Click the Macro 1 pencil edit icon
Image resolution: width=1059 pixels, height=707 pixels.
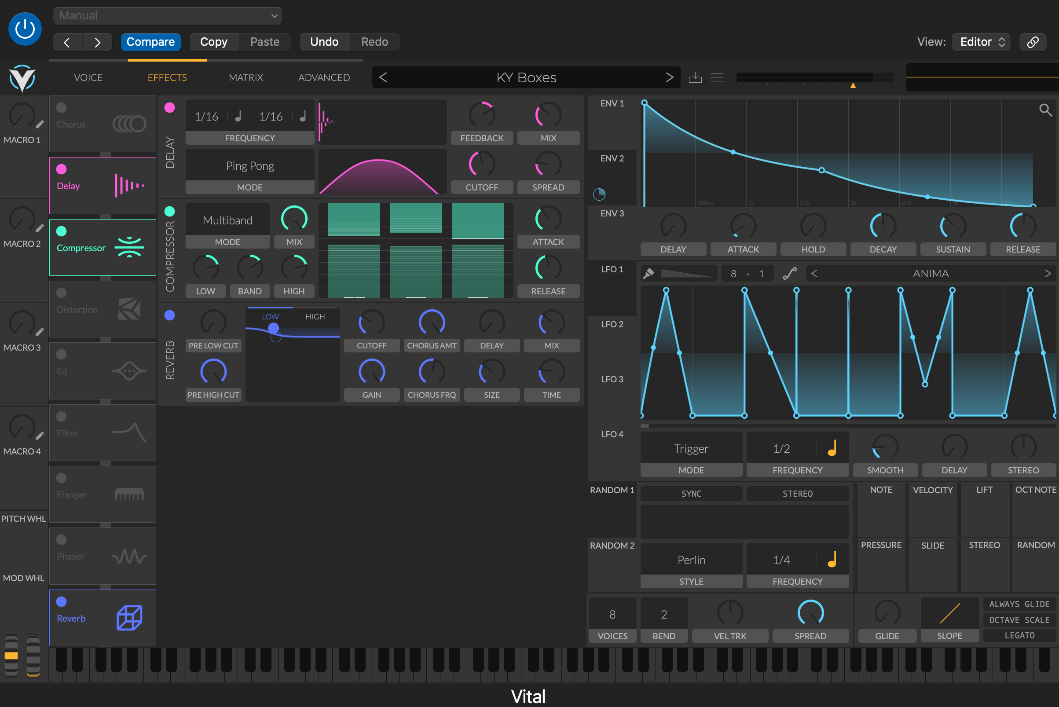[x=40, y=124]
